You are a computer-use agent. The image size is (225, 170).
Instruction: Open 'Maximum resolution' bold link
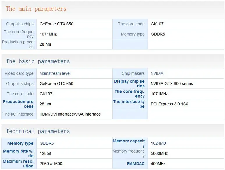(18, 164)
